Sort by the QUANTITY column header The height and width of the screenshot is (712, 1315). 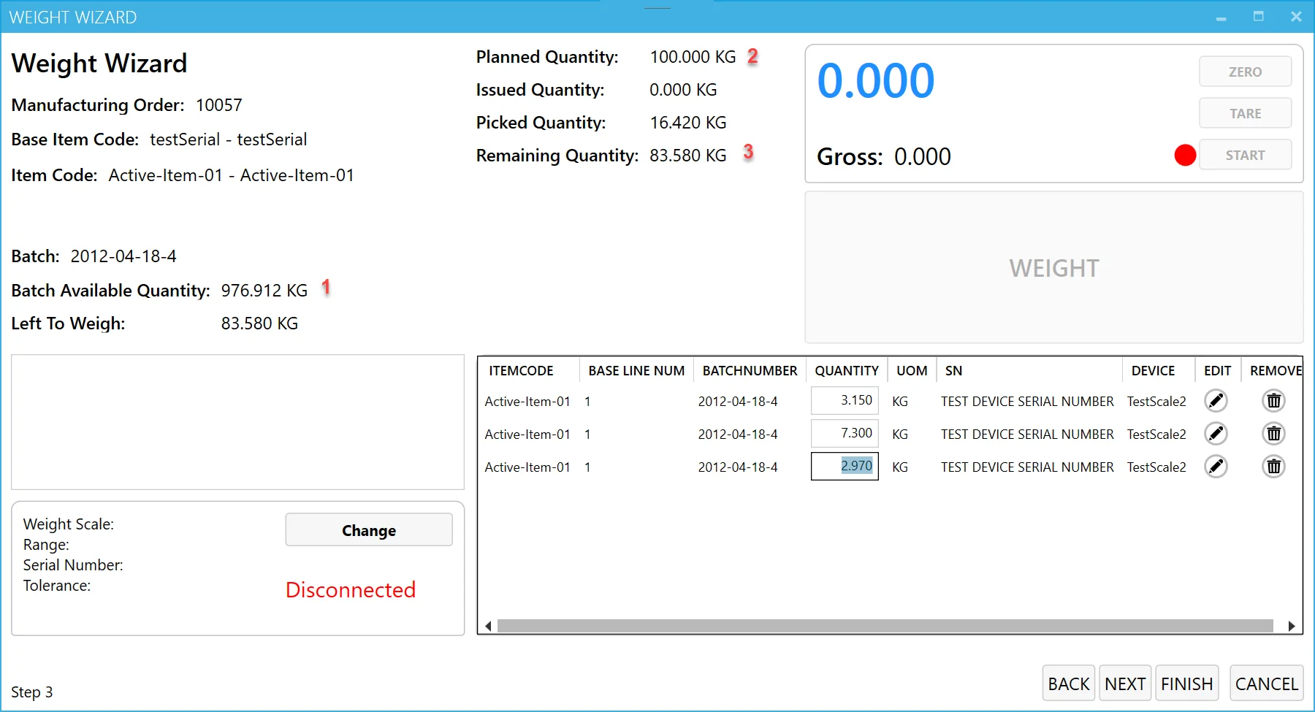point(846,370)
